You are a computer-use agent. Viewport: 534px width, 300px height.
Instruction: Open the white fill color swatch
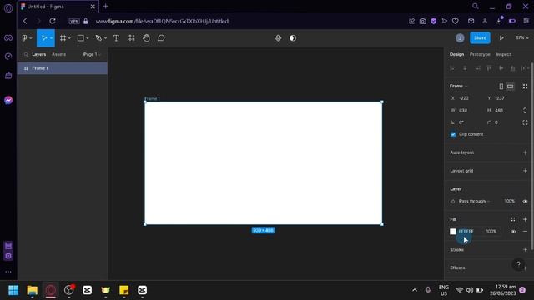click(453, 232)
